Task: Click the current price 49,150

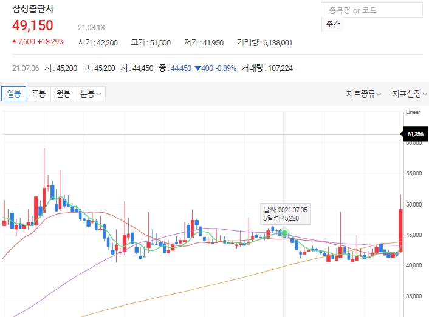Action: pos(33,25)
